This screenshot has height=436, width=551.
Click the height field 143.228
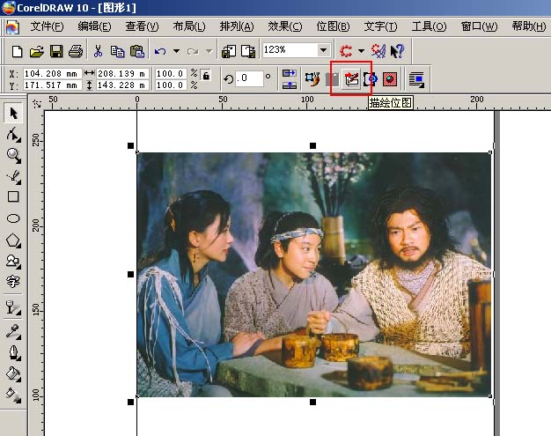tap(122, 85)
